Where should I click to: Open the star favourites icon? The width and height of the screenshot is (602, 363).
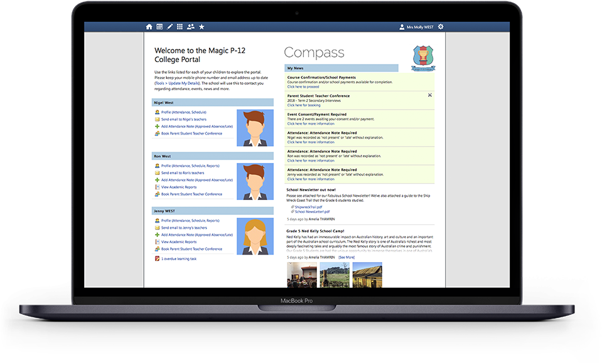point(202,27)
